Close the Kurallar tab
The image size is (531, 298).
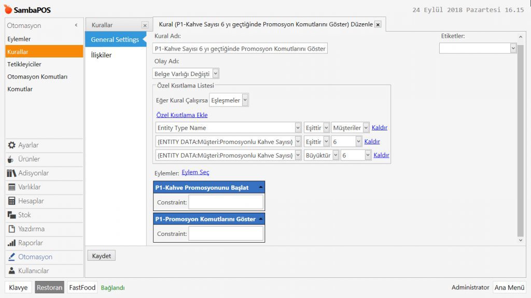coord(145,25)
